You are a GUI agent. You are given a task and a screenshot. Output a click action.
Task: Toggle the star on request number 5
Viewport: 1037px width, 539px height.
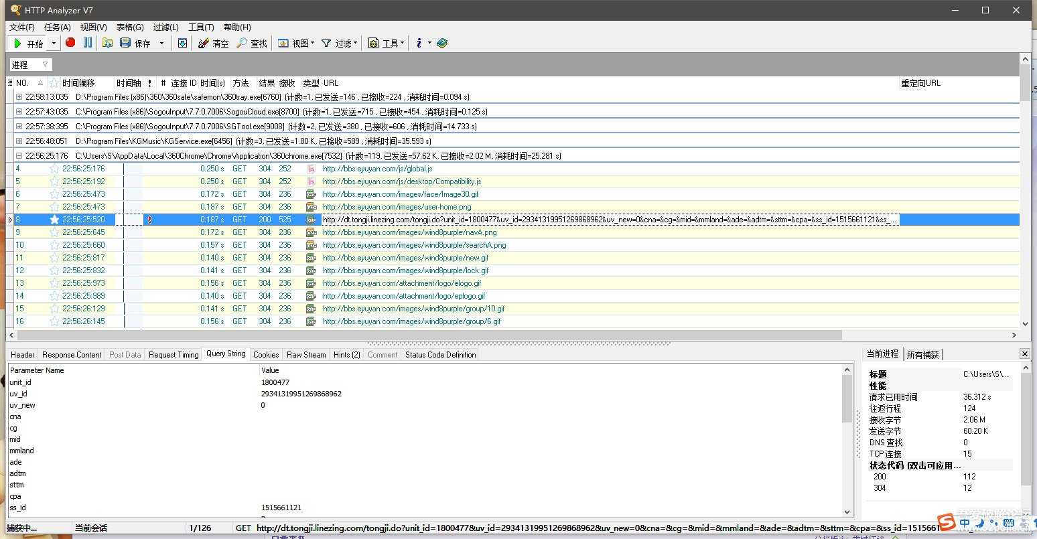coord(54,181)
